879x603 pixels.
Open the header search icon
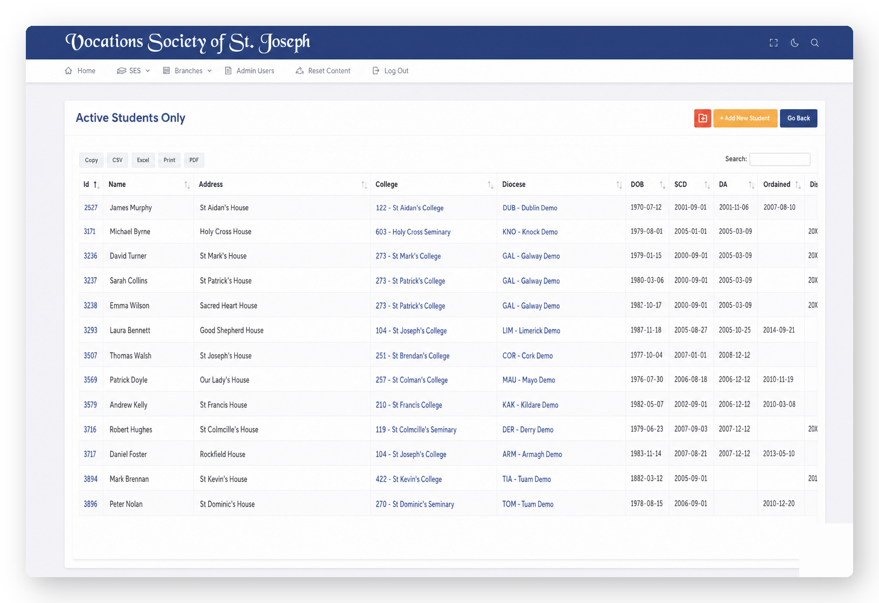(x=815, y=43)
